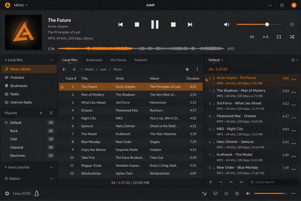
Task: Move track up with the up chevron
Action: [231, 182]
